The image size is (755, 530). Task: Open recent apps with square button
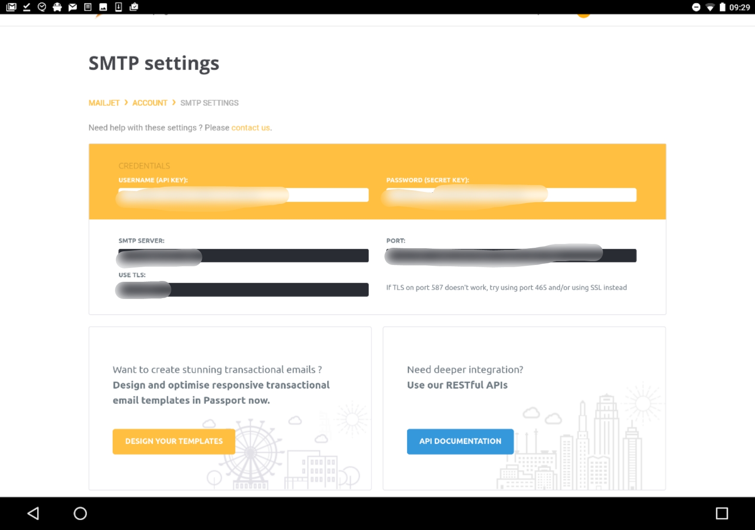click(721, 513)
